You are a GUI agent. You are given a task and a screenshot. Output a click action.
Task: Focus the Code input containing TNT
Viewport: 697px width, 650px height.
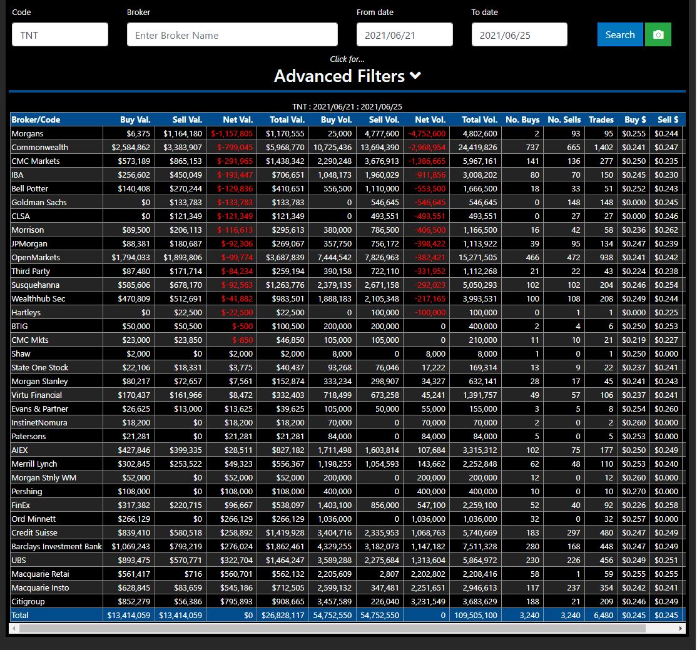[60, 34]
